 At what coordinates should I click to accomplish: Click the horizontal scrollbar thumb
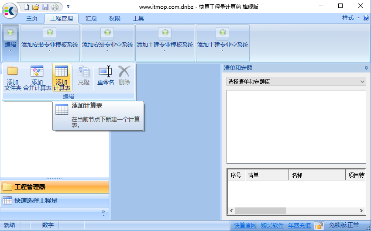coord(261,210)
